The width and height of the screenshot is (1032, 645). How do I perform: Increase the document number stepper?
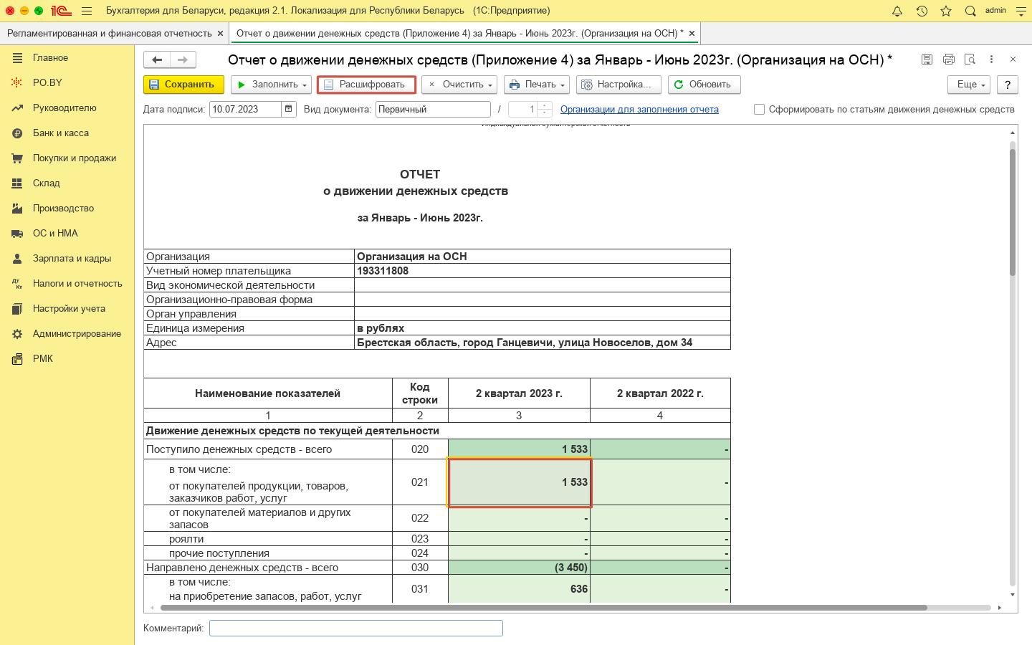point(545,105)
